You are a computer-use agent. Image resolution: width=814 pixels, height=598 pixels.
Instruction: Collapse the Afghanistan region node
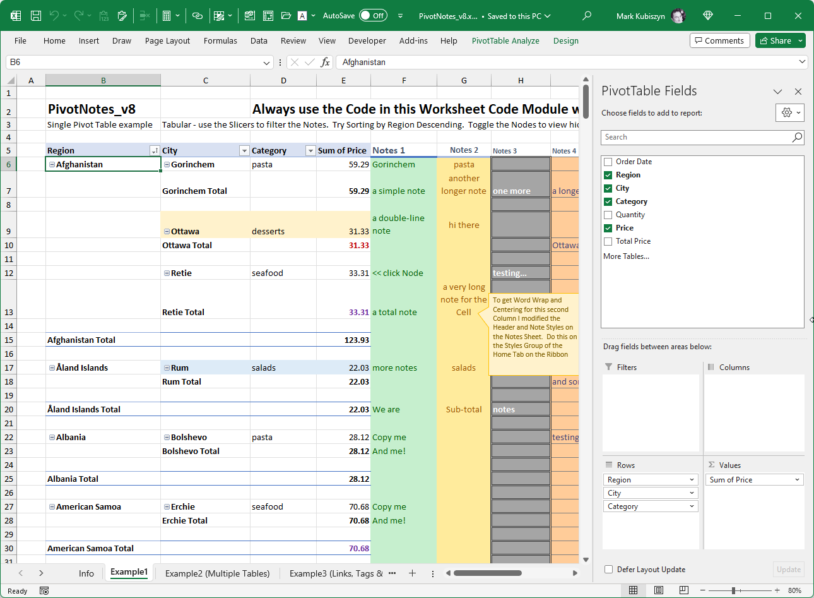52,165
